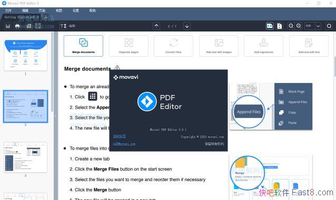Screen dimensions: 336x200
Task: Go to previous page up arrow
Action: (x=156, y=26)
